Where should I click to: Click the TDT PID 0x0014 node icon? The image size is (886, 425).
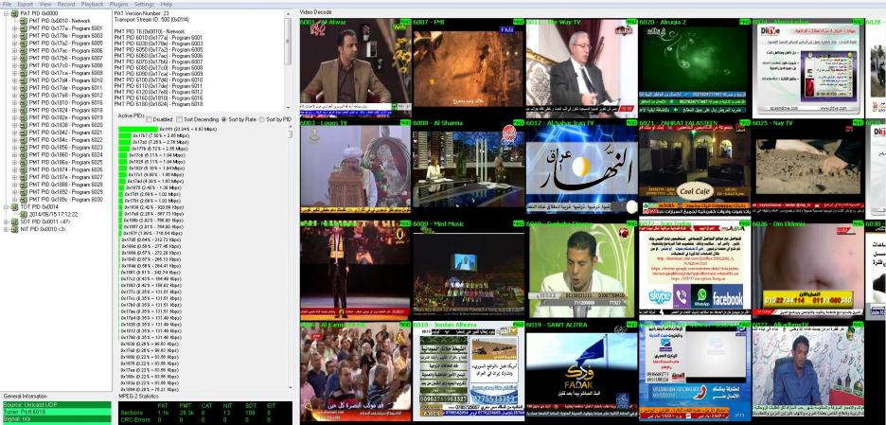pyautogui.click(x=15, y=207)
